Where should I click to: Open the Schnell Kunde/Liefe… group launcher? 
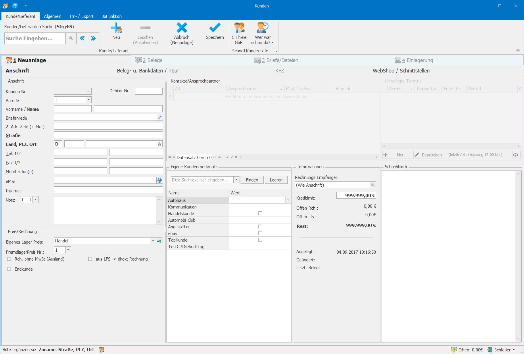click(276, 51)
